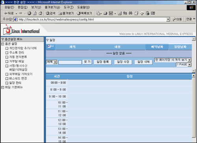Open the 한 페이지당 10개씩 보기 dropdown
Viewport: 197px width, 143px height.
190,60
